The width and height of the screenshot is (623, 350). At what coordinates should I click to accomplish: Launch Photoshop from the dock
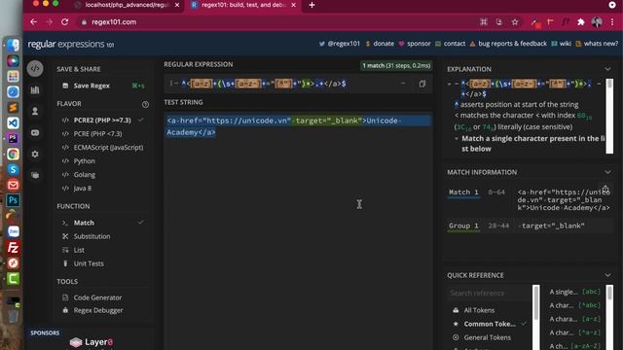(13, 200)
